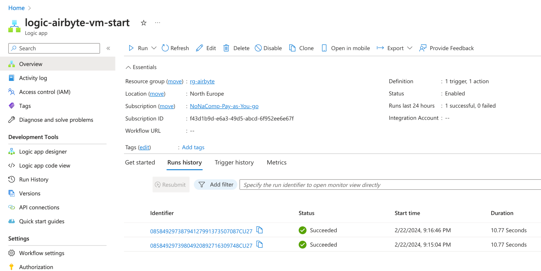Open the Edit pencil tool

[x=200, y=48]
